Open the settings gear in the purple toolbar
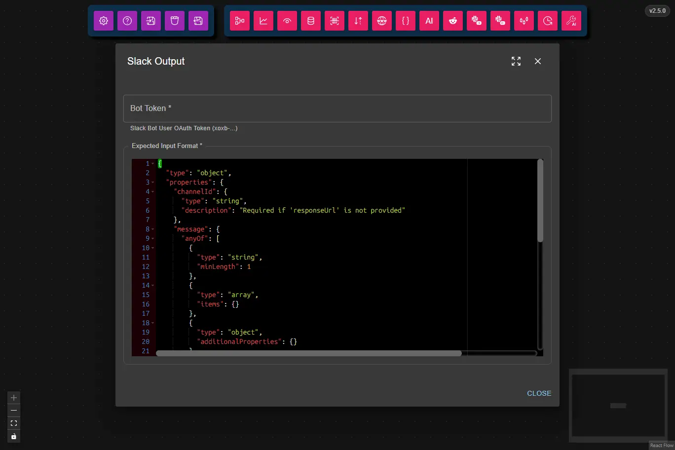675x450 pixels. [x=104, y=21]
